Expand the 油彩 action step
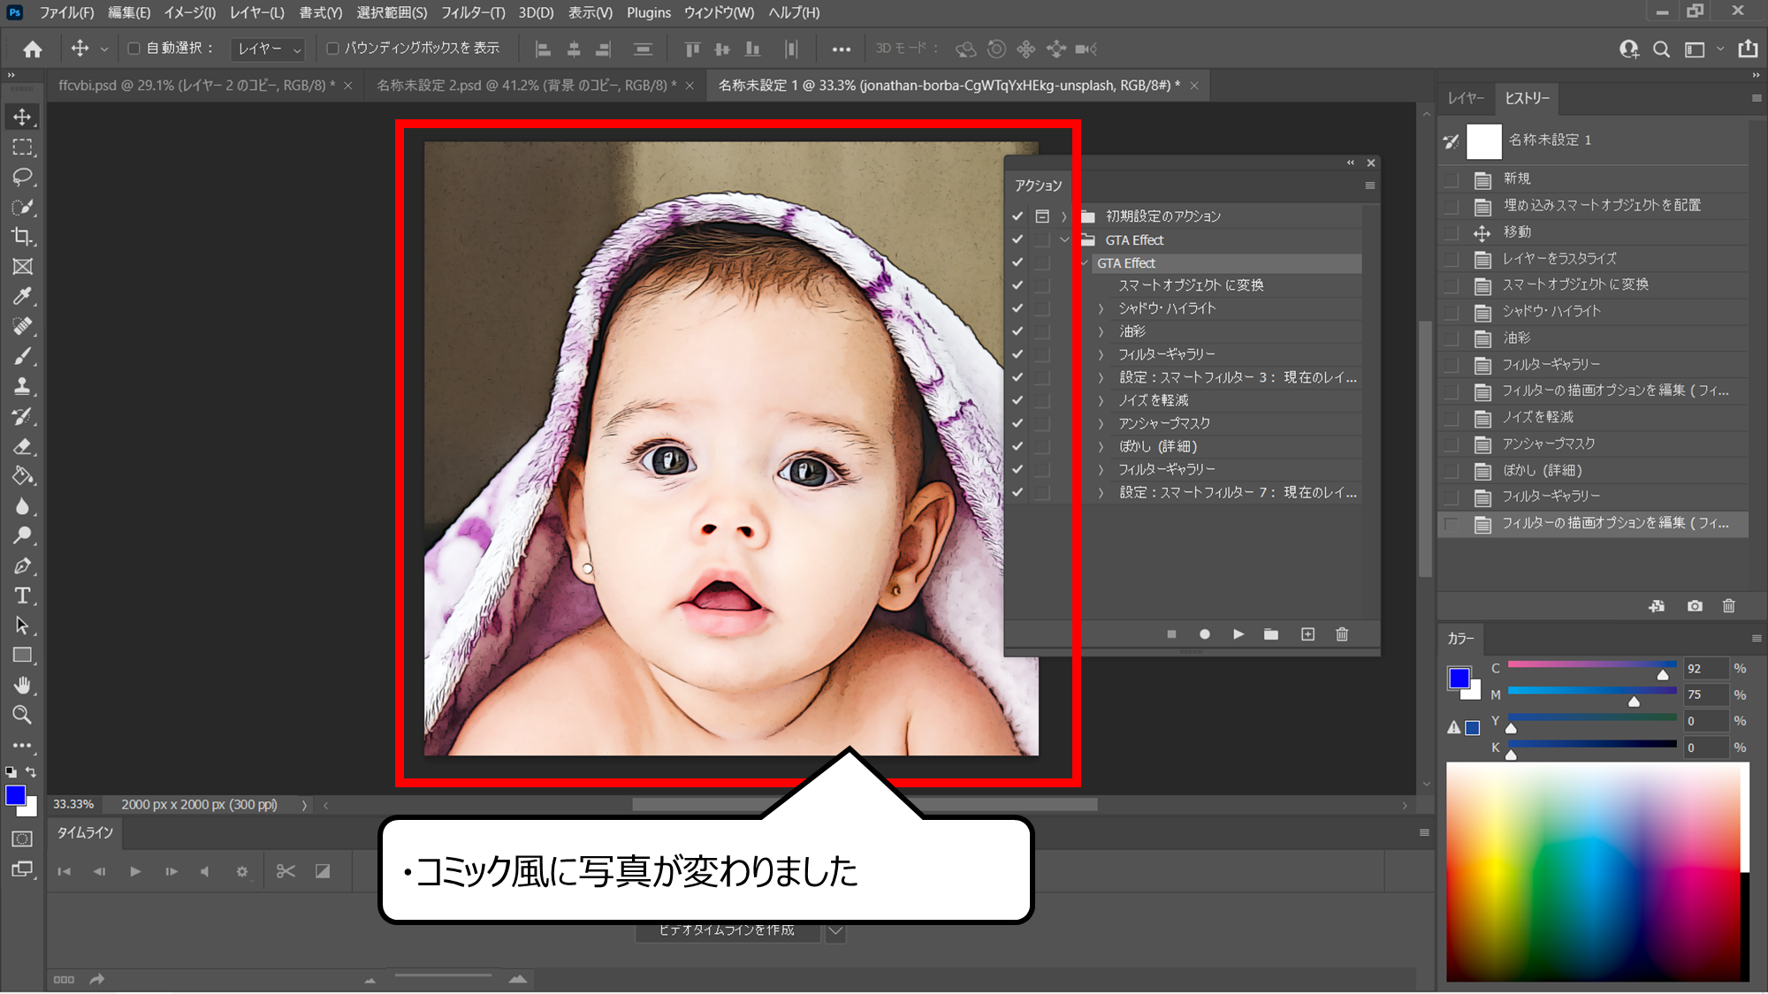 pos(1101,331)
